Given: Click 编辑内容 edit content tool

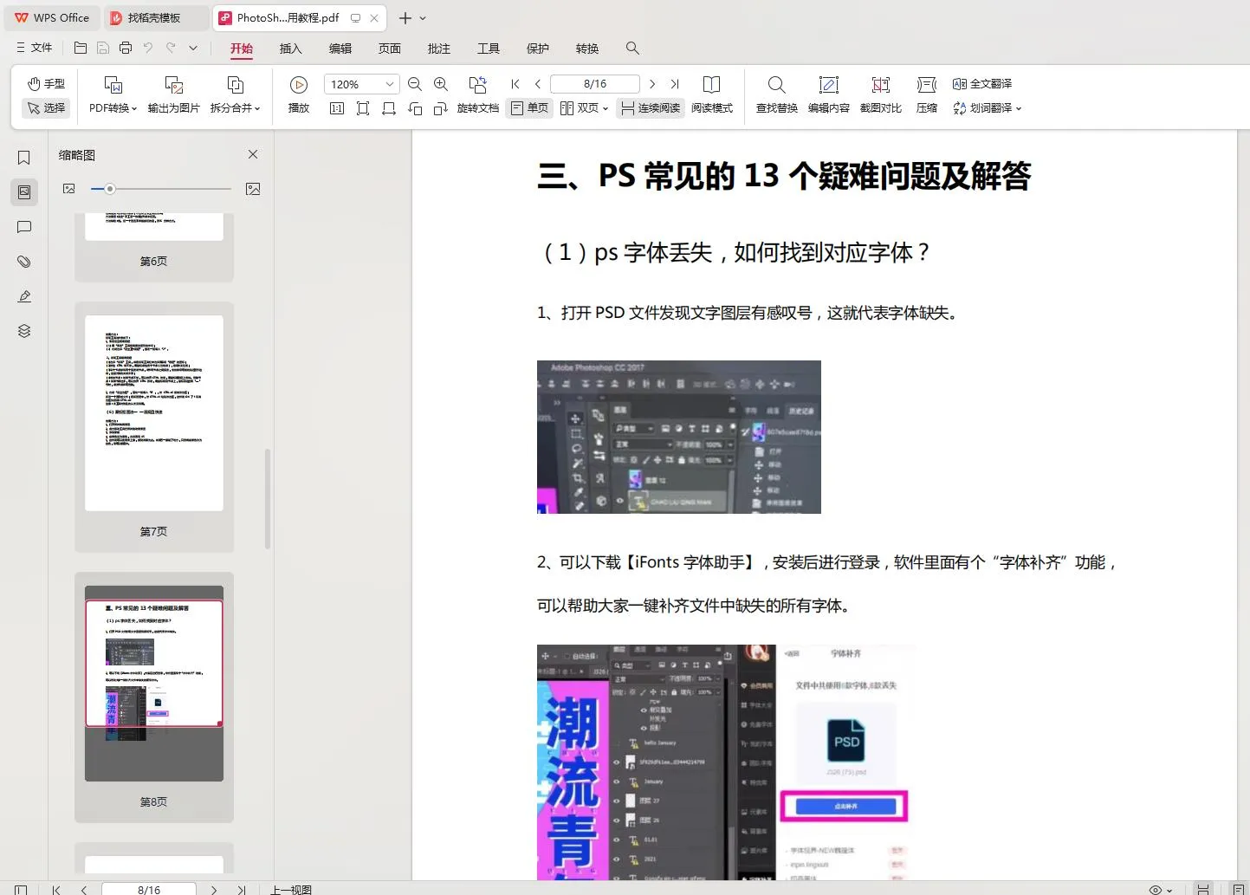Looking at the screenshot, I should point(829,94).
